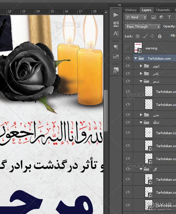
Task: Hide the شعر group
Action: 128,81
